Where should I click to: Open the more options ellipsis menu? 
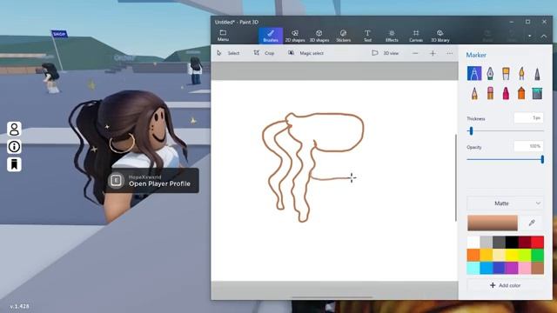tap(450, 53)
